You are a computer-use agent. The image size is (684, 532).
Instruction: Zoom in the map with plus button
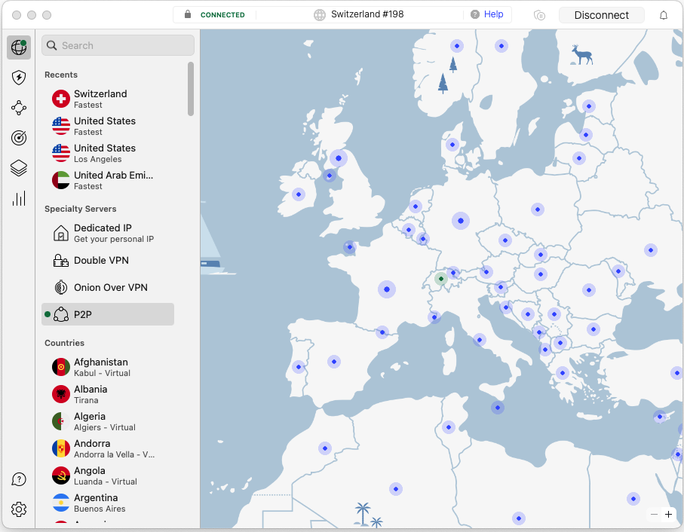click(x=669, y=515)
